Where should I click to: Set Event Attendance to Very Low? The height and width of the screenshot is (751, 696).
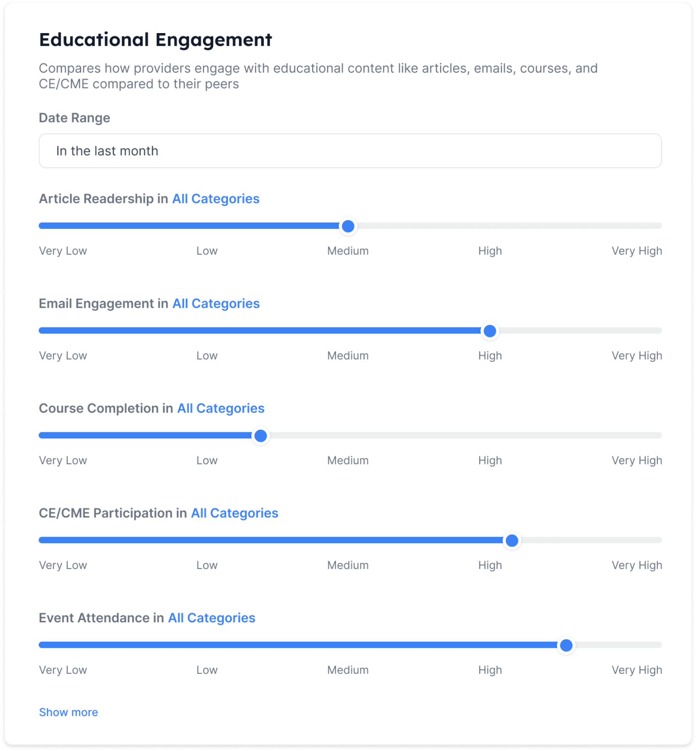pyautogui.click(x=41, y=645)
